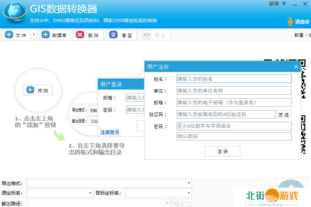Viewport: 311px width, 207px height.
Task: Open the dropdown arrow beside 文件
Action: pos(33,35)
